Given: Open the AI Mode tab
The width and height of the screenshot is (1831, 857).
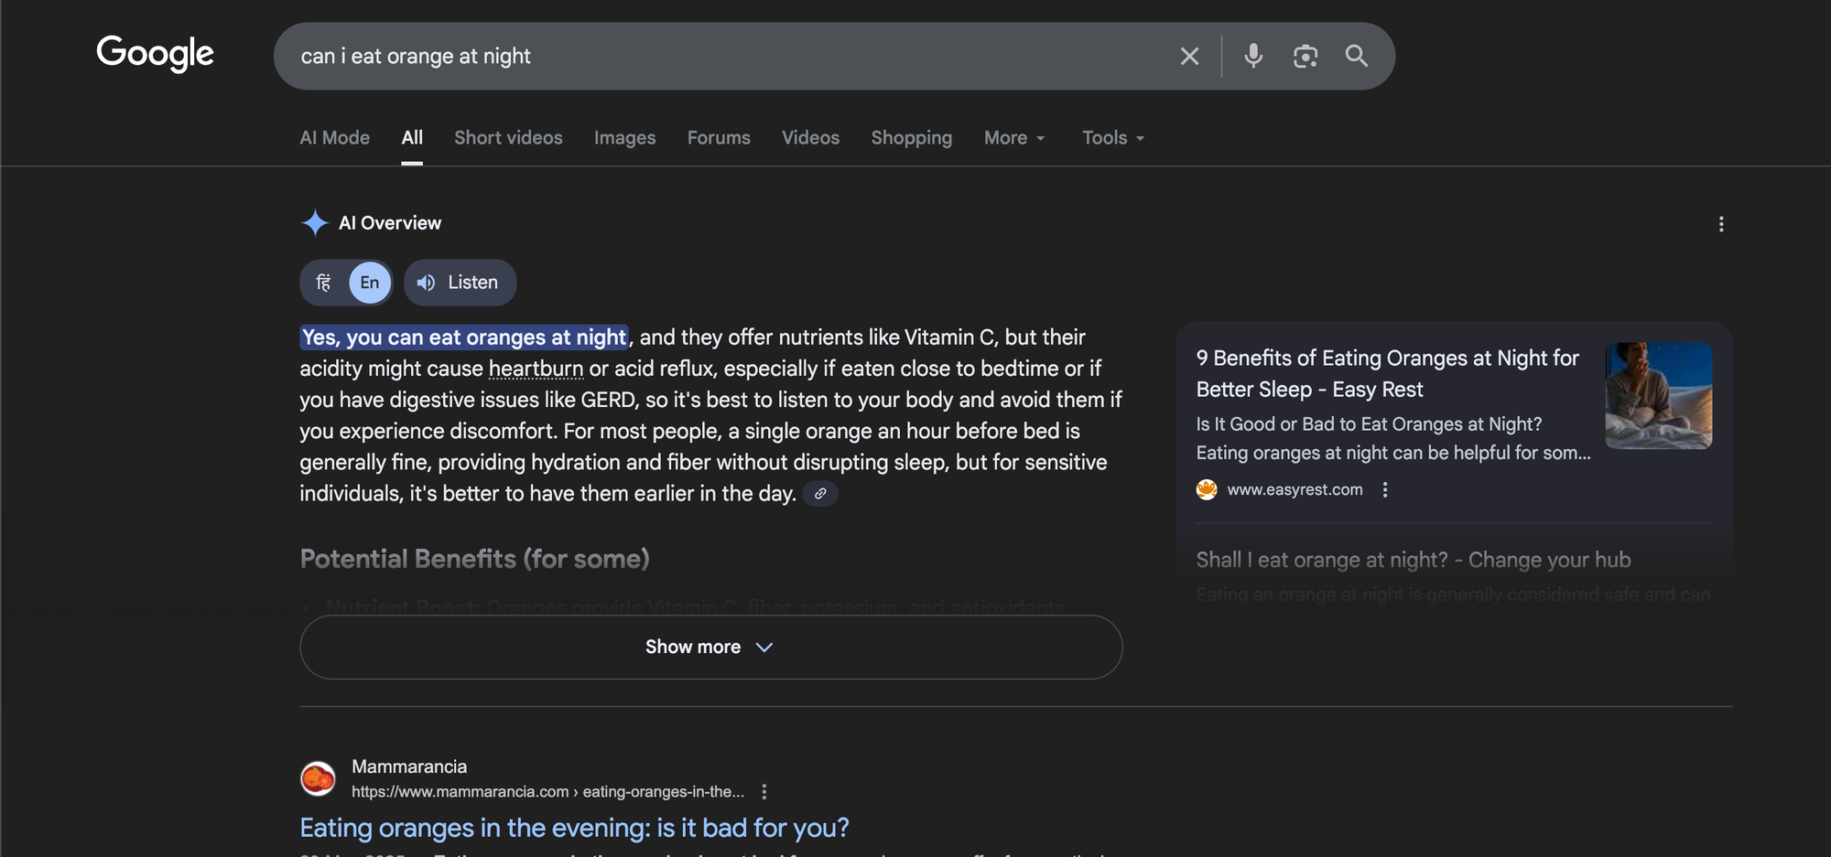Looking at the screenshot, I should pos(334,138).
